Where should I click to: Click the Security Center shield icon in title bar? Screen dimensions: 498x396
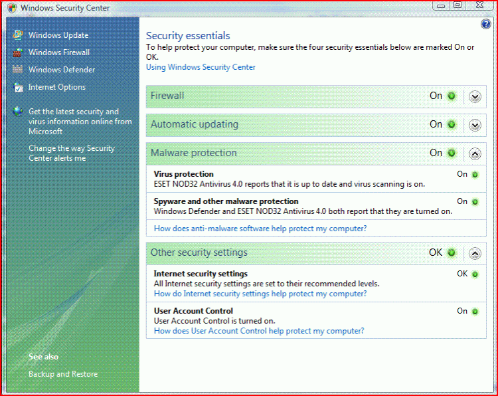click(x=12, y=7)
